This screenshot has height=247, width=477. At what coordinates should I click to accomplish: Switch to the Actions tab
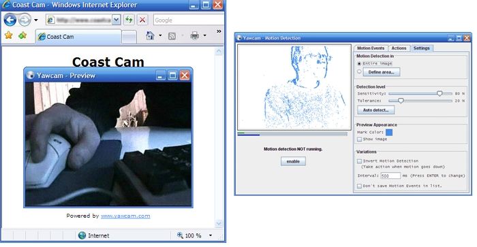pyautogui.click(x=399, y=48)
